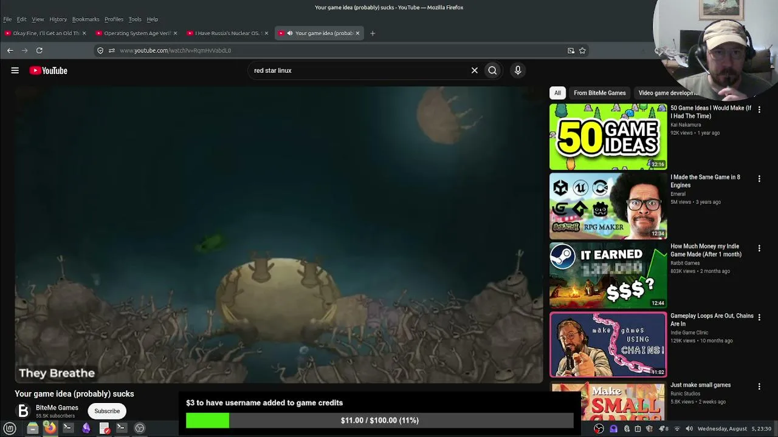
Task: Close the 'I Have Russia's Nuclear OS' tab
Action: coord(266,33)
